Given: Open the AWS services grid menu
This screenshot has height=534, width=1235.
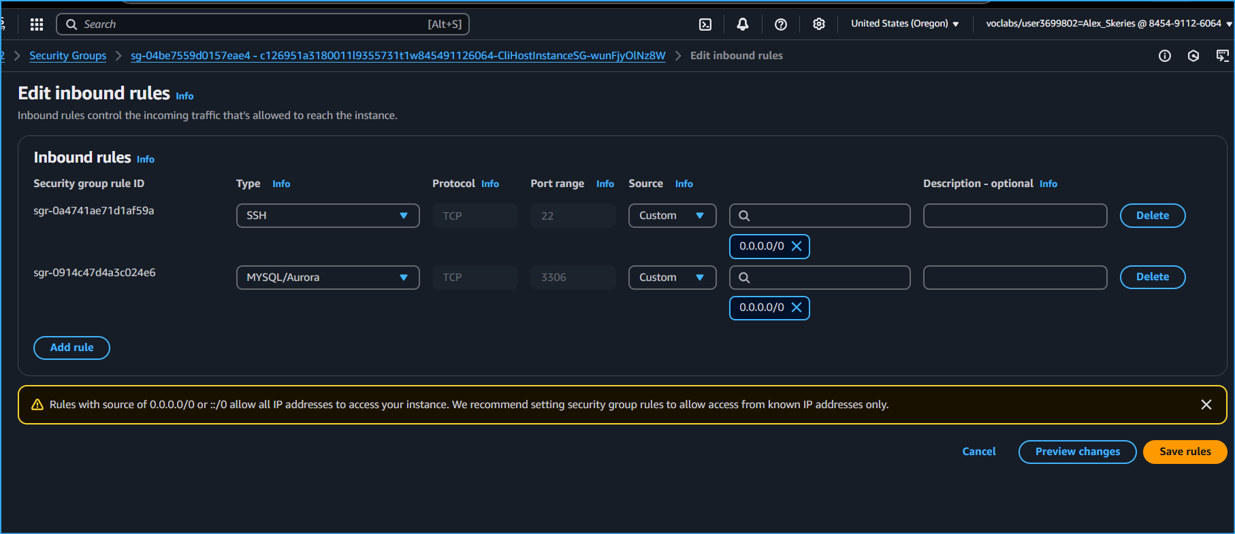Looking at the screenshot, I should tap(37, 24).
